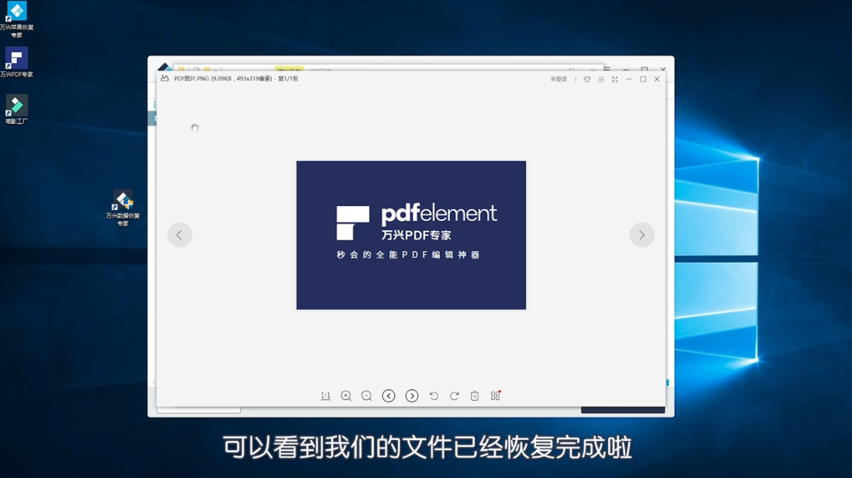Open the skin/shirt theme icon
852x478 pixels.
[x=587, y=79]
